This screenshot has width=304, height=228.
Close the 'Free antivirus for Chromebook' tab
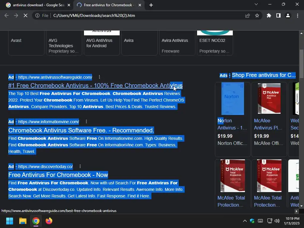point(140,5)
